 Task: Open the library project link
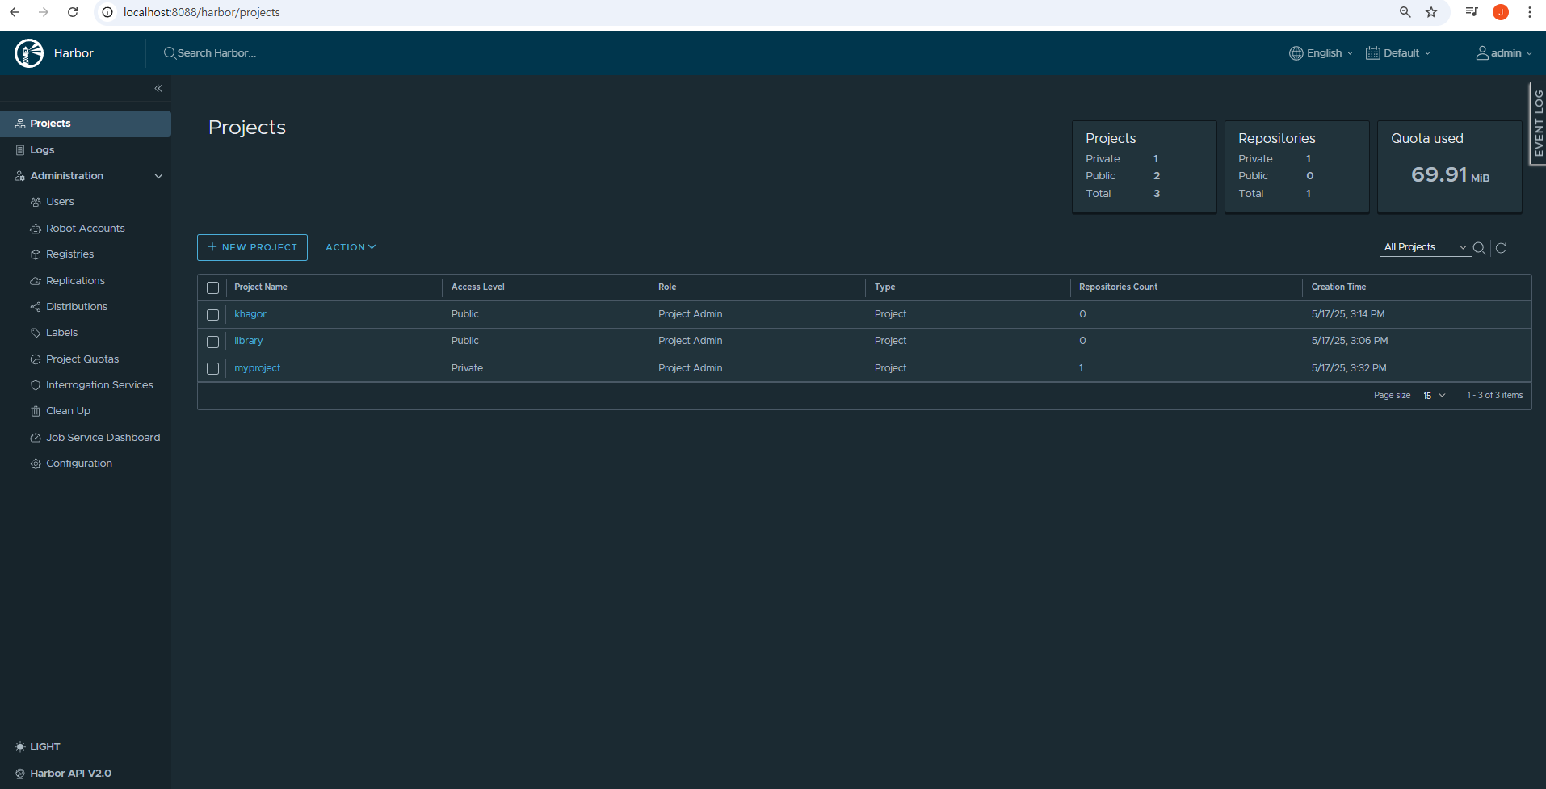click(x=249, y=341)
